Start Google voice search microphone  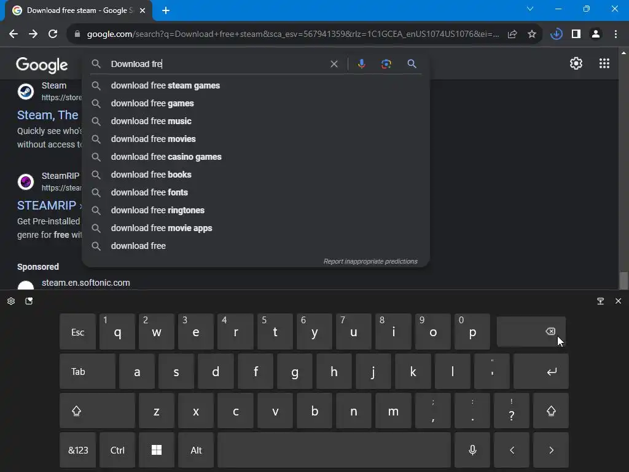coord(361,64)
